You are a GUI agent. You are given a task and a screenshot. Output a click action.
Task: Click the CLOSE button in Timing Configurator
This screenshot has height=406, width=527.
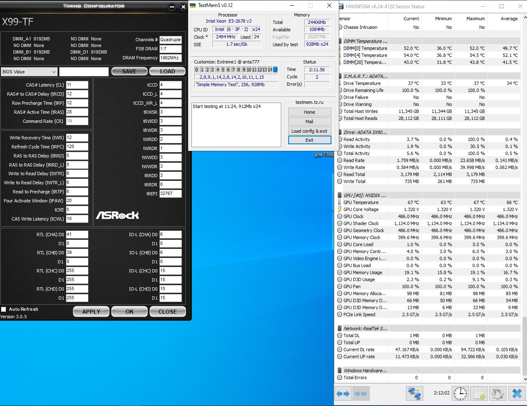[168, 312]
